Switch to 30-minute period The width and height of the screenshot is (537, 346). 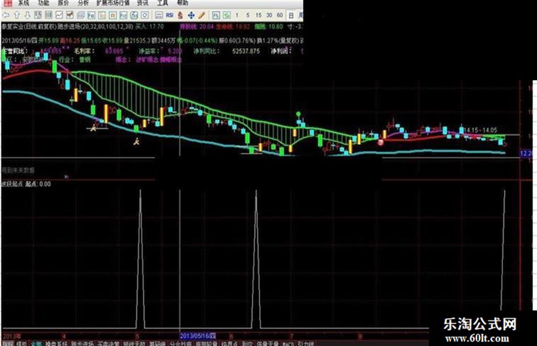point(269,15)
